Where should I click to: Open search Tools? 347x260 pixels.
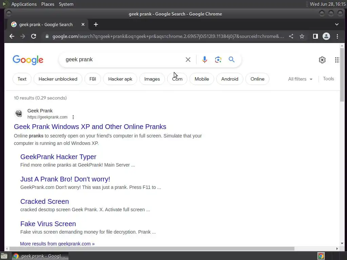pos(328,79)
